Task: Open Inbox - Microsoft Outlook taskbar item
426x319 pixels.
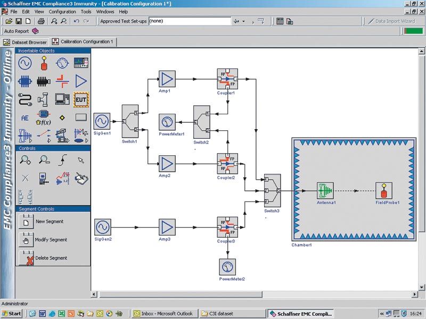Action: tap(164, 314)
